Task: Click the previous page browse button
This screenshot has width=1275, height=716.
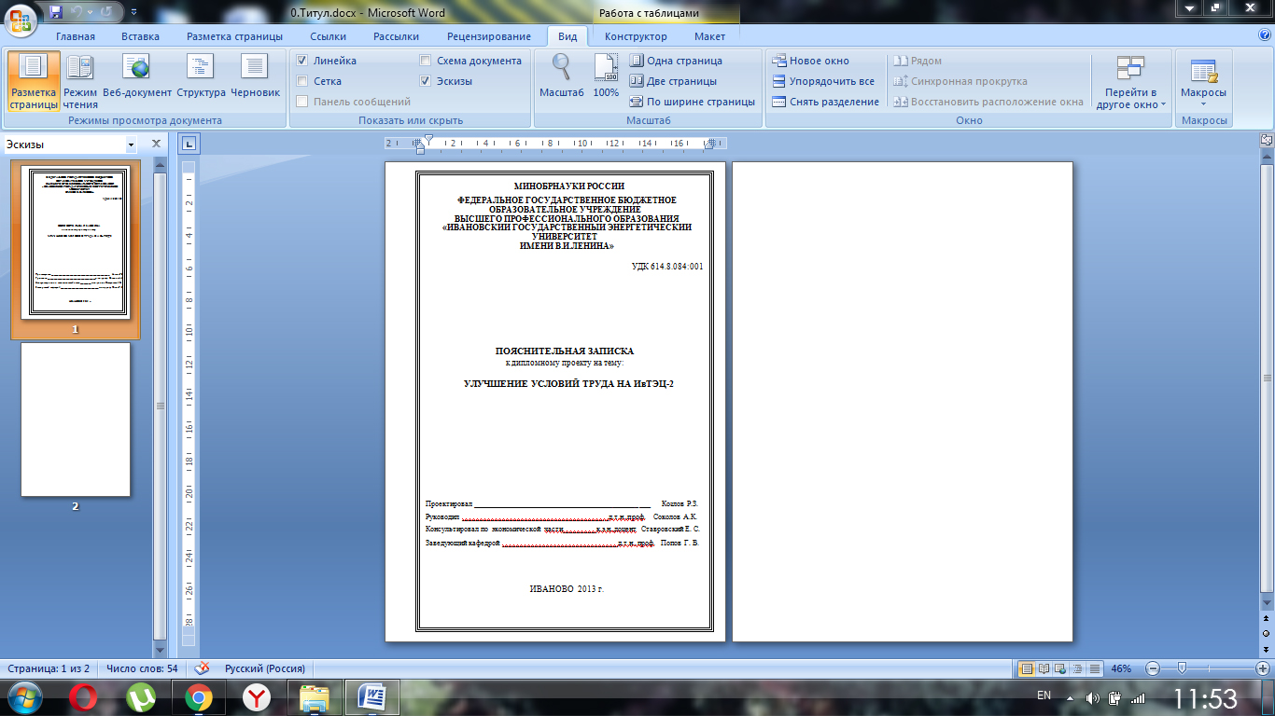Action: point(1267,618)
